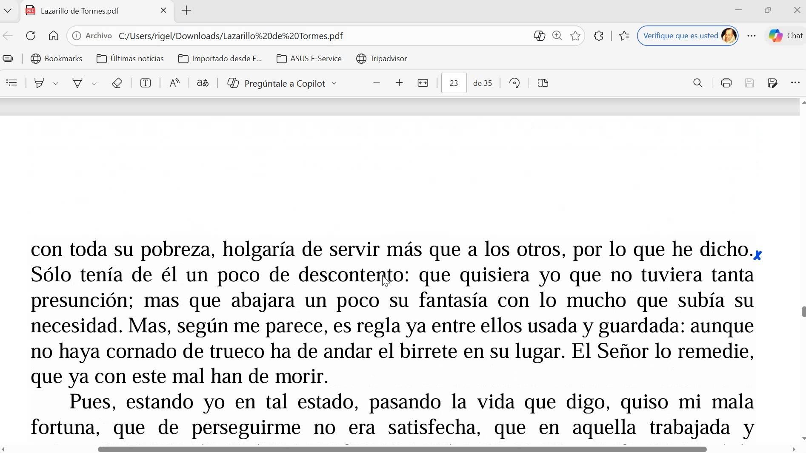Select the Lazarillo de Tormes.pdf tab
The image size is (806, 453).
coord(97,11)
